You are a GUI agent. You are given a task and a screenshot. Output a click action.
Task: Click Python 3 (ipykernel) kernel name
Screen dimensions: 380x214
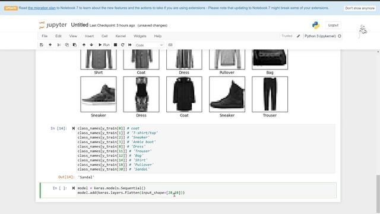(320, 36)
